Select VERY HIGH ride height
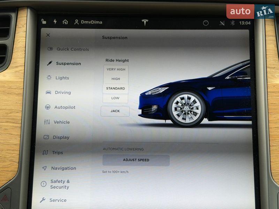279x209 pixels. (115, 69)
